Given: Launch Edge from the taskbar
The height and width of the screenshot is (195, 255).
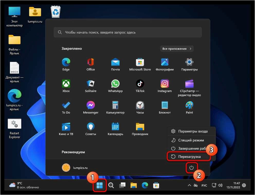Looking at the screenshot, I should (145, 185).
